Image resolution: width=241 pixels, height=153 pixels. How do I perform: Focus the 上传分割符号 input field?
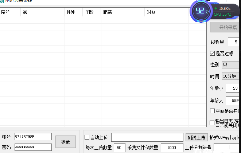[x=227, y=148]
